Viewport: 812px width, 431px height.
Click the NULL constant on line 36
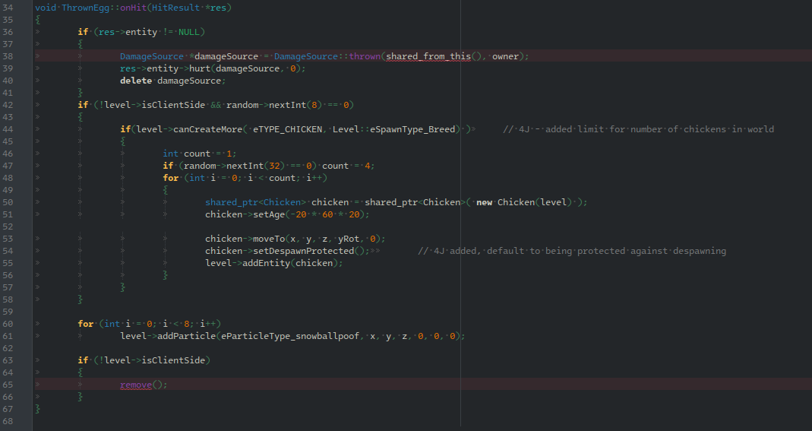(x=189, y=32)
